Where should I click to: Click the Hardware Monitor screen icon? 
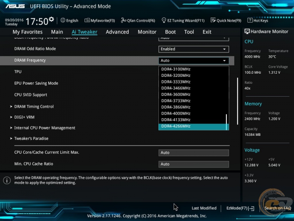click(x=247, y=31)
